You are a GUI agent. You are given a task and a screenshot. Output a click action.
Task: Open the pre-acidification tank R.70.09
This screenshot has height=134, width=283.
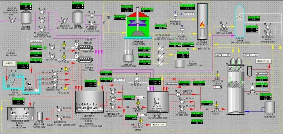pos(89,102)
